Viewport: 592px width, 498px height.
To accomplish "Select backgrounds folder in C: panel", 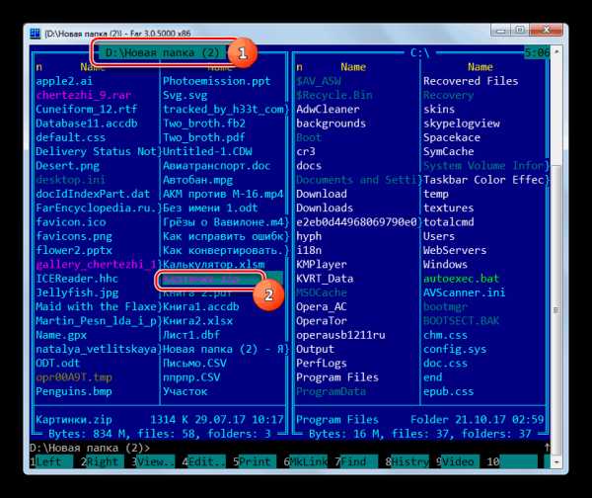I will 331,124.
